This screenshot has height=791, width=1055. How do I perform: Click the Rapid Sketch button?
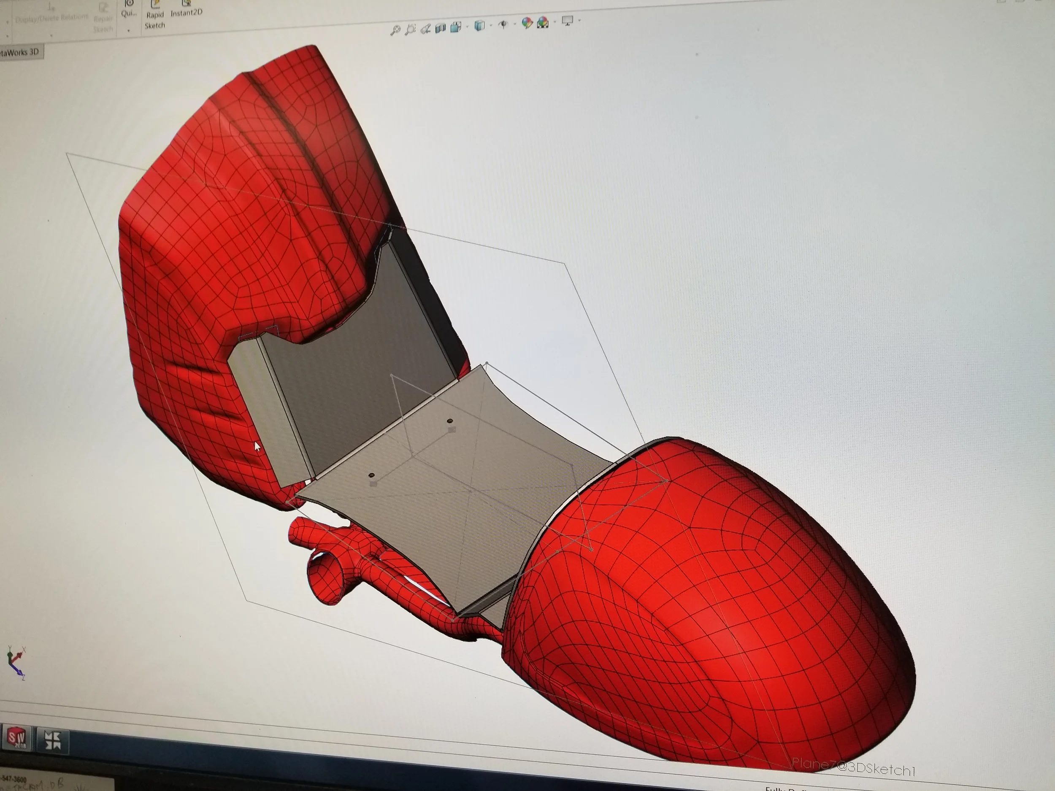(154, 16)
